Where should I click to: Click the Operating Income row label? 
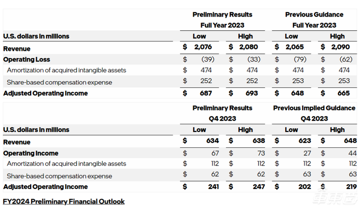tap(31, 153)
